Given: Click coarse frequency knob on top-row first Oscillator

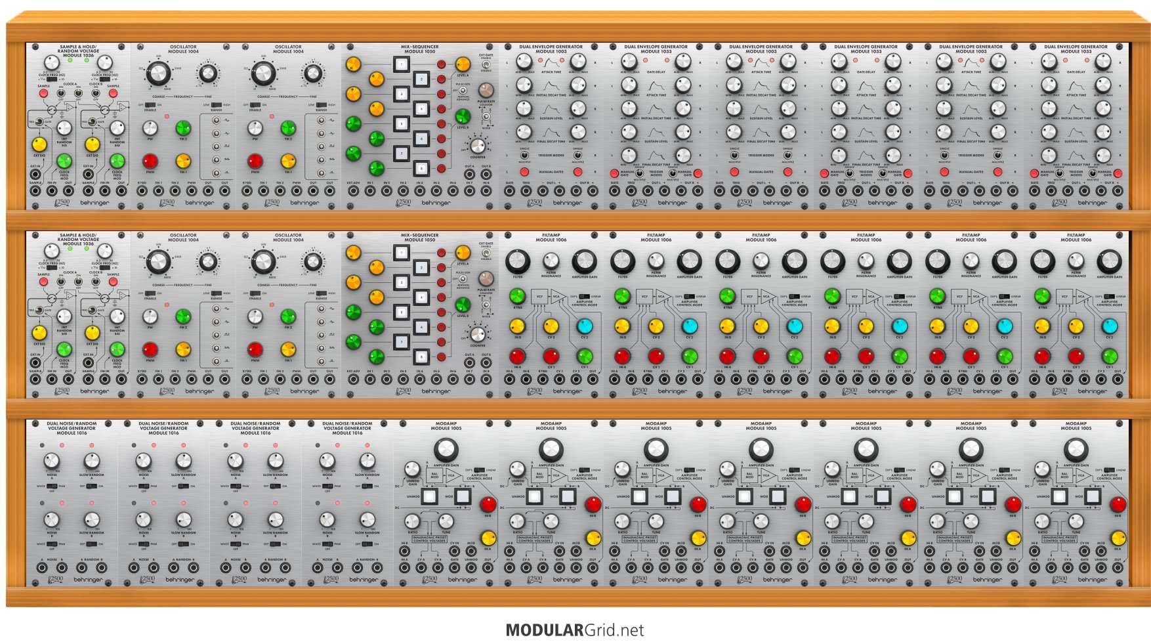Looking at the screenshot, I should point(159,74).
